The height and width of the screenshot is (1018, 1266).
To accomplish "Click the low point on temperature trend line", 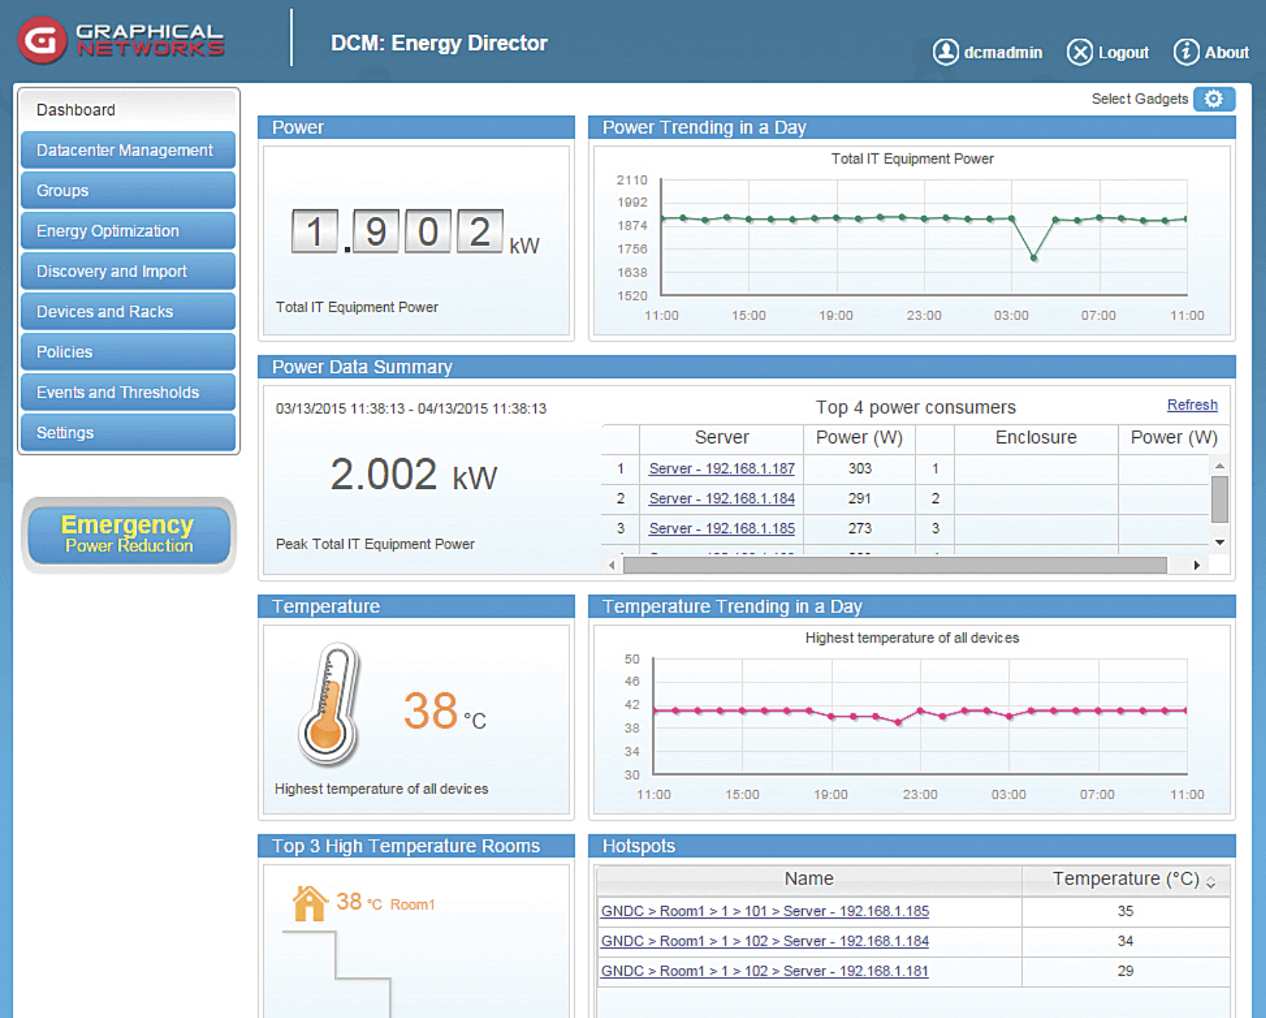I will pos(898,722).
